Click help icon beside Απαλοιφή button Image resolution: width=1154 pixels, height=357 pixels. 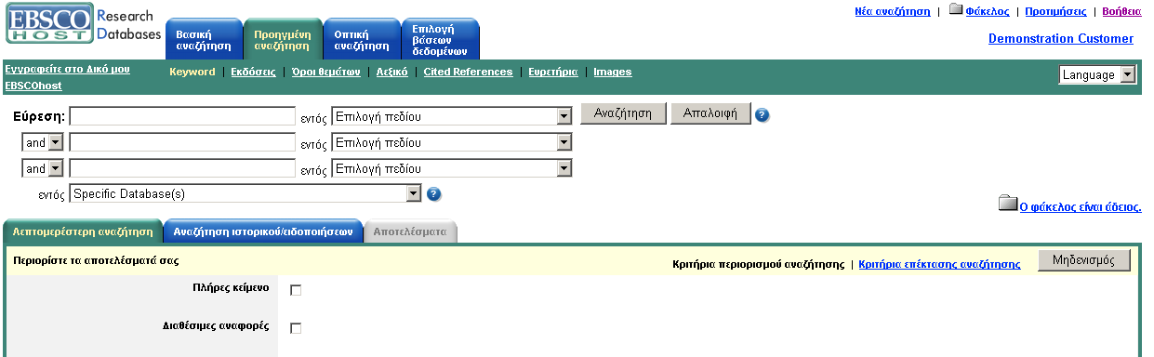pos(763,115)
